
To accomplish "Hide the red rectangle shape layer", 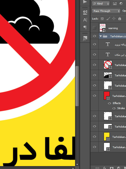I will pyautogui.click(x=94, y=96).
